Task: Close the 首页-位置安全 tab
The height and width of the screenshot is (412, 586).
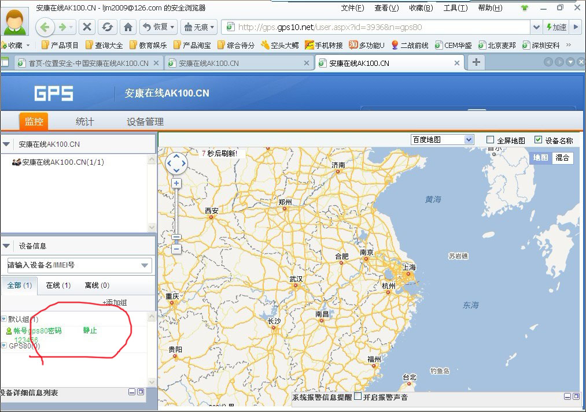Action: tap(156, 63)
